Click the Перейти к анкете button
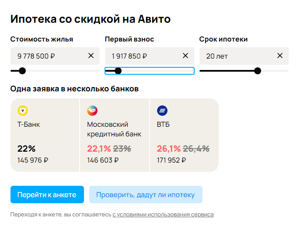The width and height of the screenshot is (297, 233). [47, 195]
